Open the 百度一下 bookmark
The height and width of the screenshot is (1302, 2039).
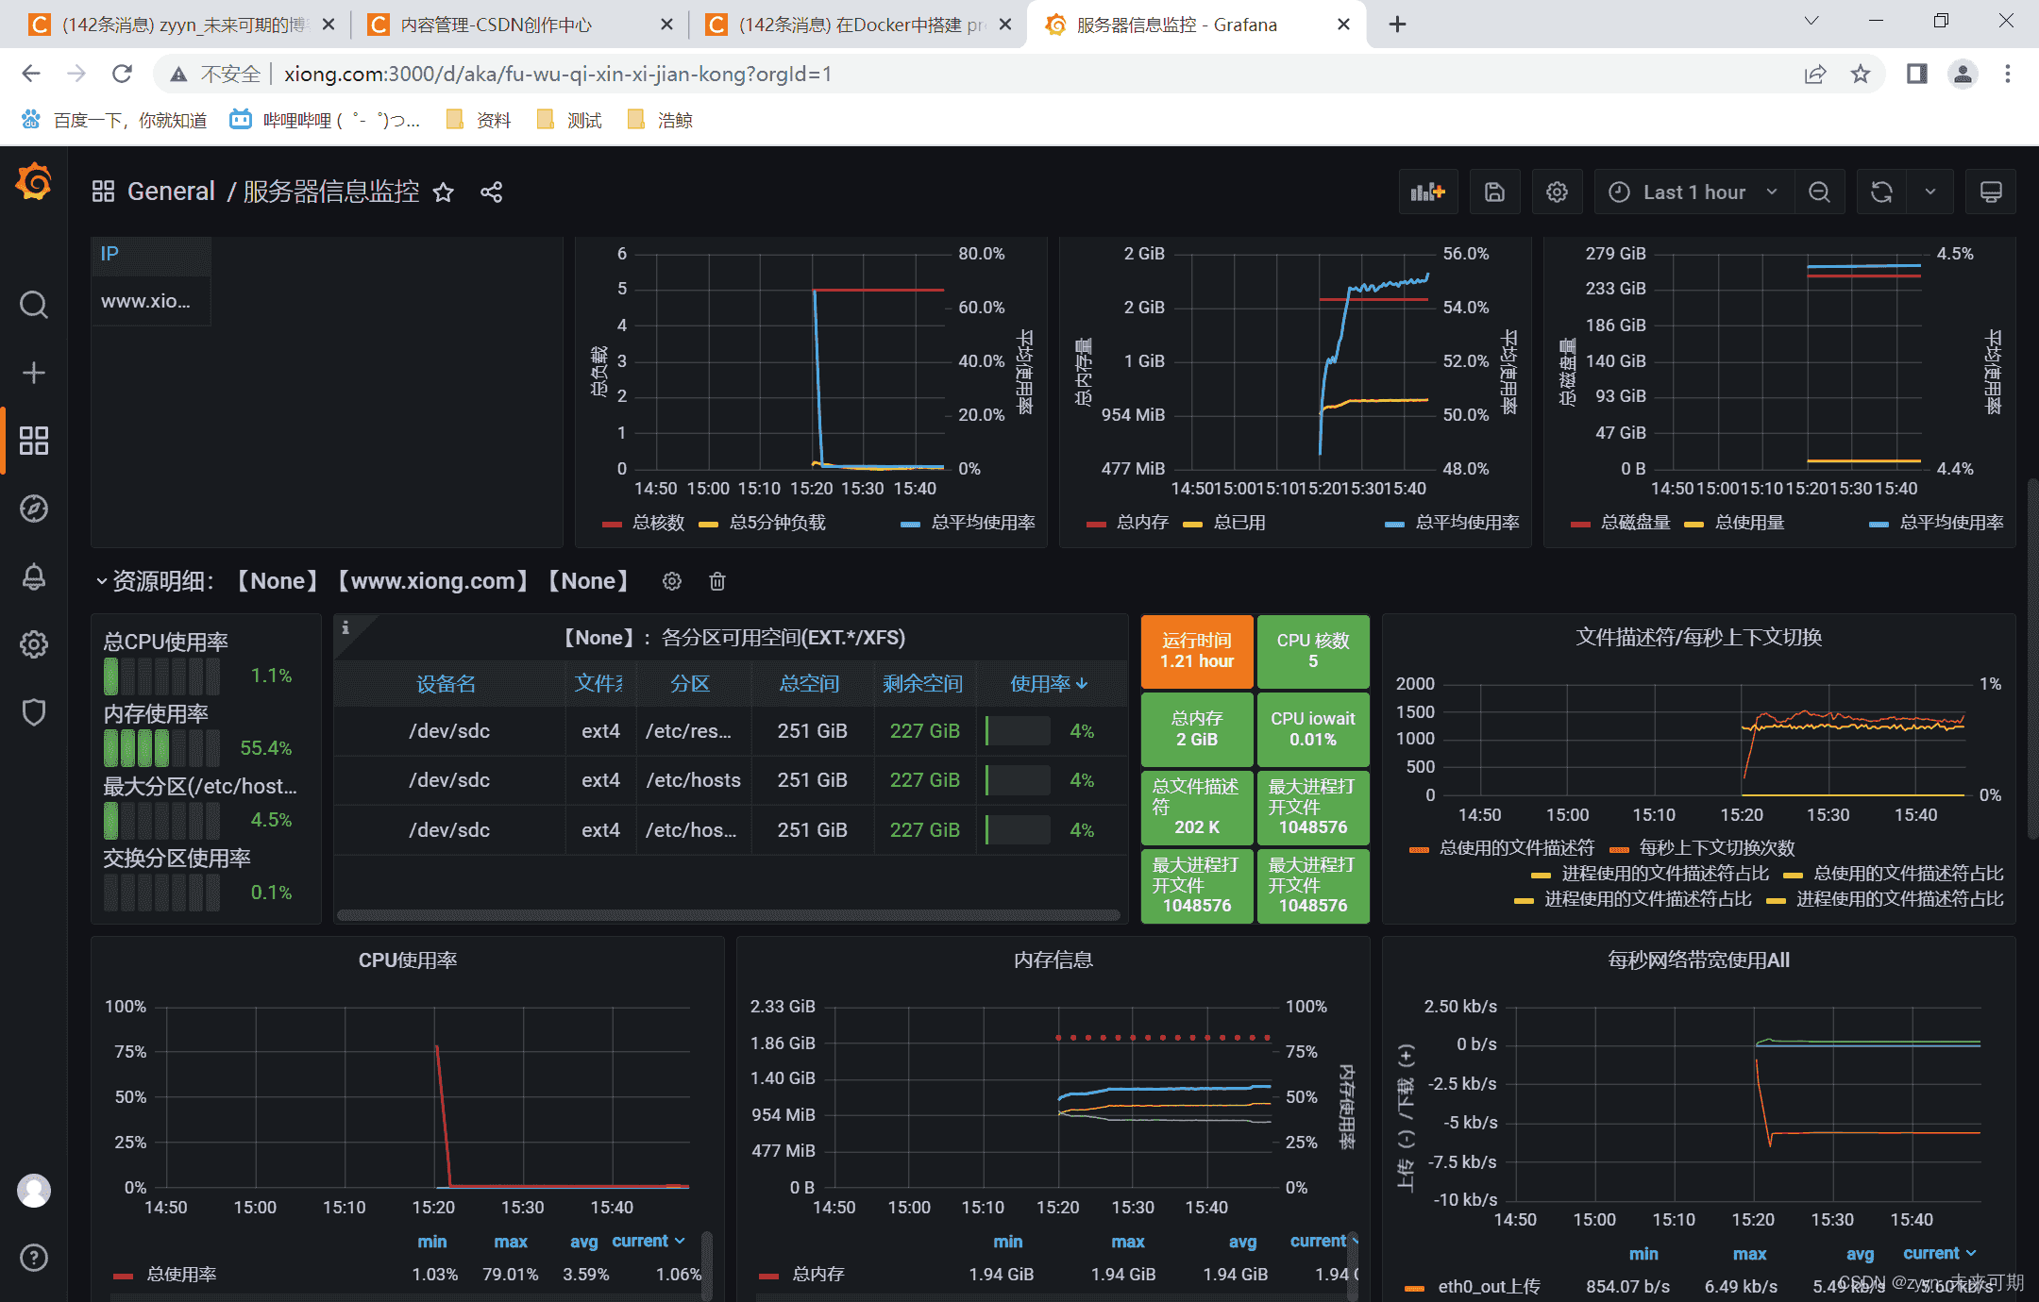(114, 120)
